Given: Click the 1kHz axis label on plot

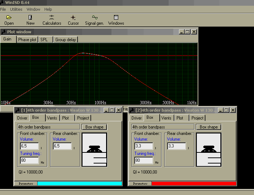Looking at the screenshot, I should [192, 103].
